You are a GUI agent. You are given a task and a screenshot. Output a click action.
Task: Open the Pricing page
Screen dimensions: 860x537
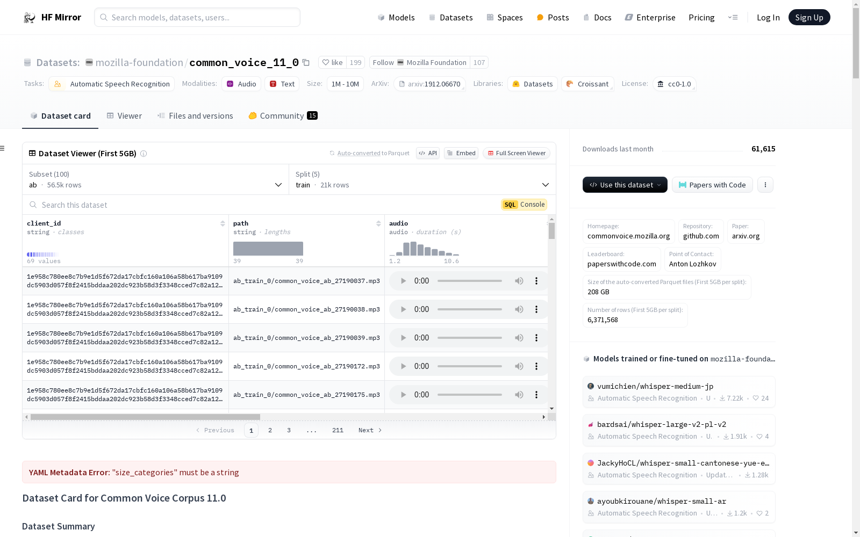701,17
